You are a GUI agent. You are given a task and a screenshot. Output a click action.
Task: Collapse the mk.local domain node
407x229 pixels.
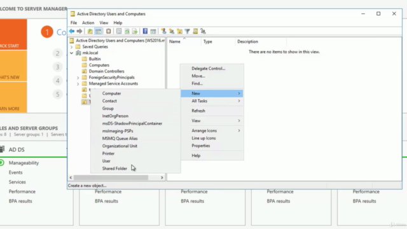pos(72,53)
